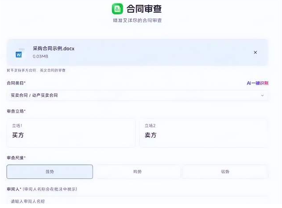Screen dimensions: 282x208
Task: Click the chevron arrow in the contract category box
Action: pos(262,95)
